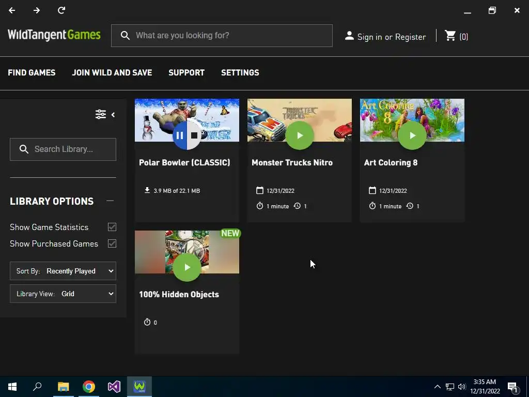This screenshot has height=397, width=529.
Task: Open the WildTangent Games logo home
Action: click(54, 35)
